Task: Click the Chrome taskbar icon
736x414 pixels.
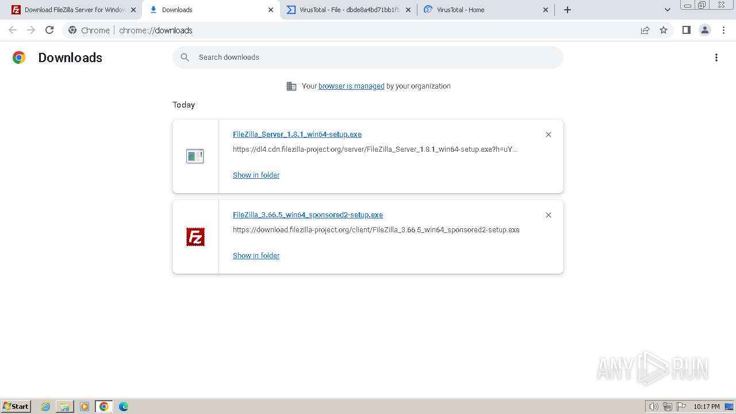Action: pyautogui.click(x=104, y=407)
